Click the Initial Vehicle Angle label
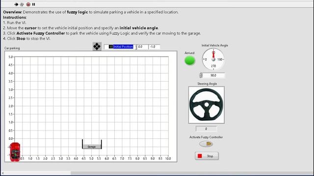The height and width of the screenshot is (176, 314). click(215, 45)
